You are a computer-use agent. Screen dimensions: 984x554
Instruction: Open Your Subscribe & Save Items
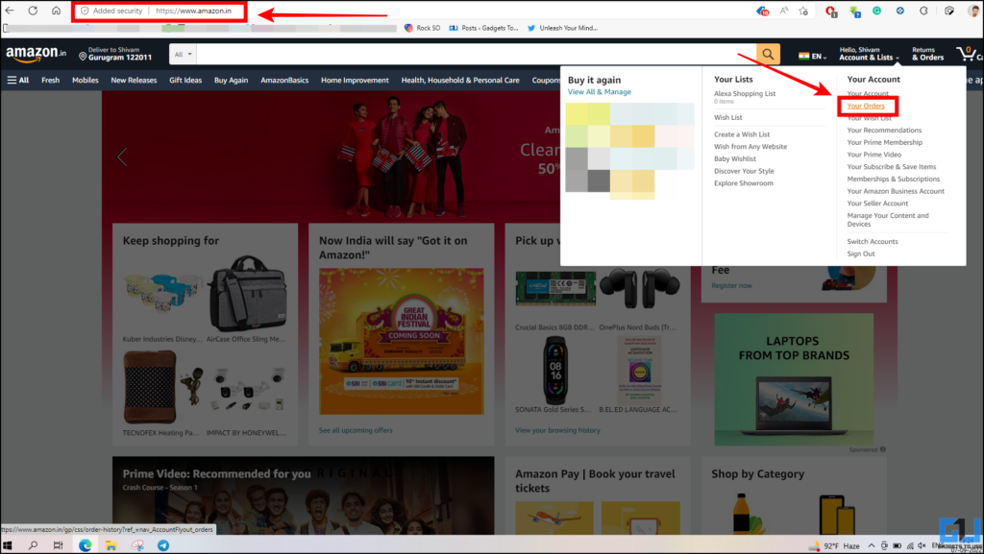pyautogui.click(x=892, y=167)
